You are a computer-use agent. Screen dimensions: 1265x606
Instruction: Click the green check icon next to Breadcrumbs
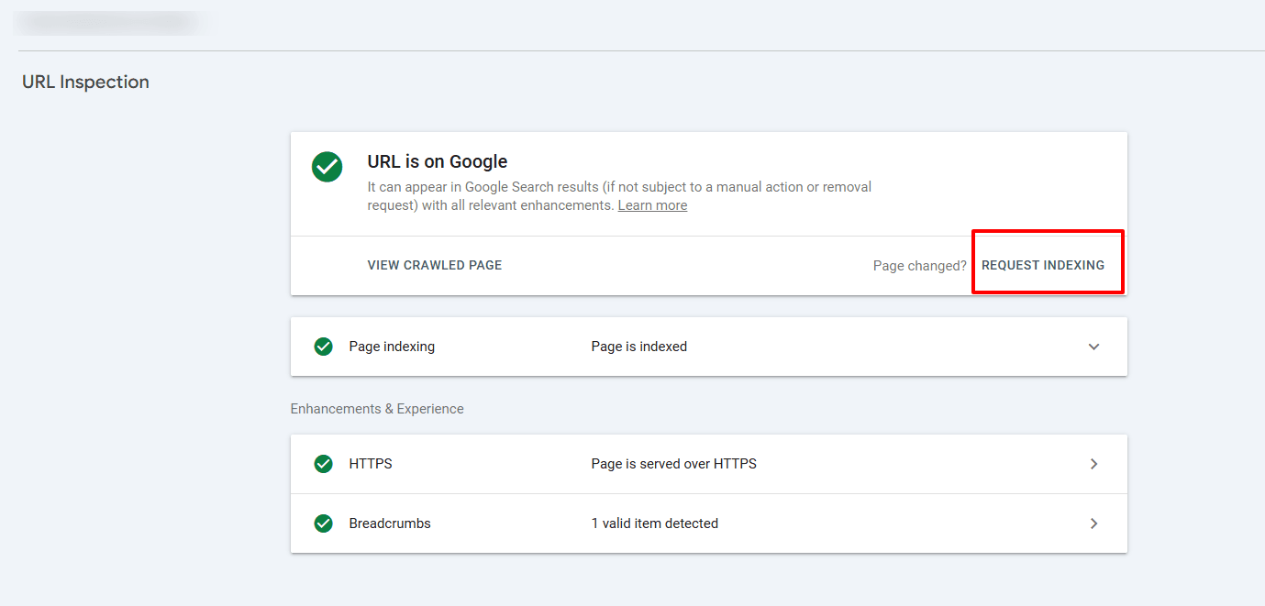tap(323, 523)
